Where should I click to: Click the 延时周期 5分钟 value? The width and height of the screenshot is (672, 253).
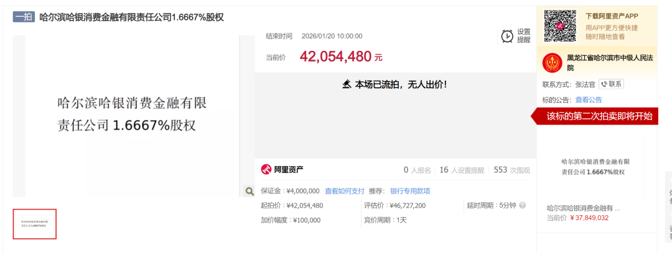click(x=508, y=205)
